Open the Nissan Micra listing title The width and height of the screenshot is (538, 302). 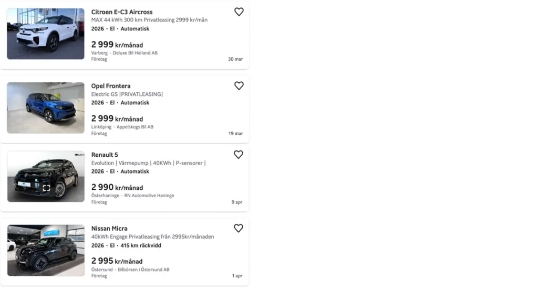pyautogui.click(x=109, y=229)
